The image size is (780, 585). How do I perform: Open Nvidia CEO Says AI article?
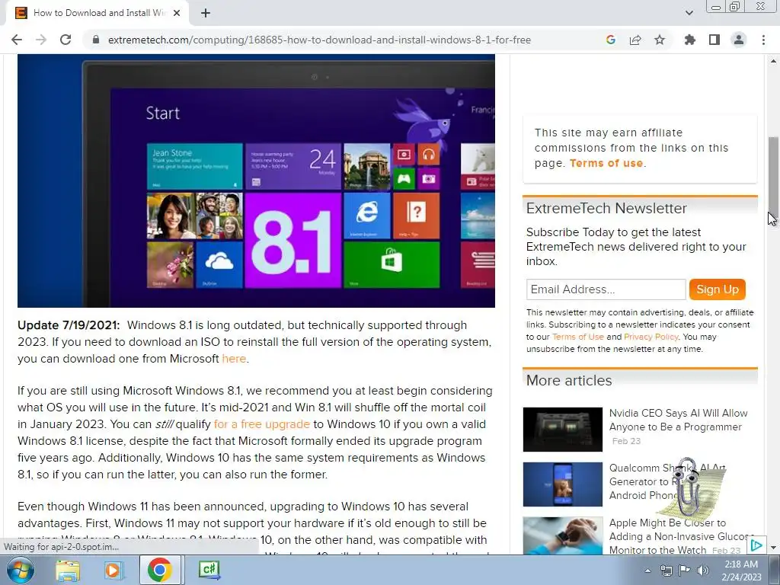click(x=678, y=420)
